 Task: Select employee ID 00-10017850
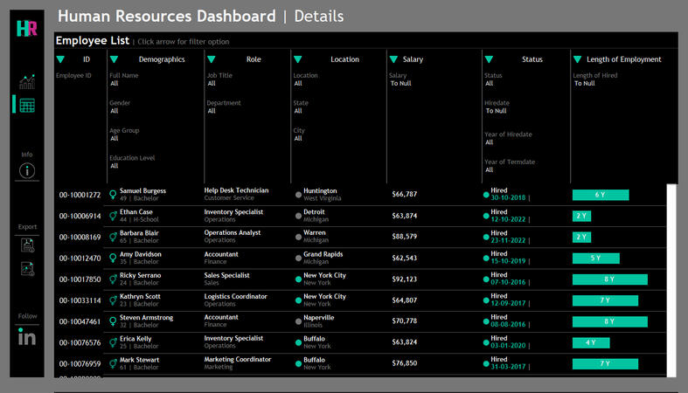[80, 279]
